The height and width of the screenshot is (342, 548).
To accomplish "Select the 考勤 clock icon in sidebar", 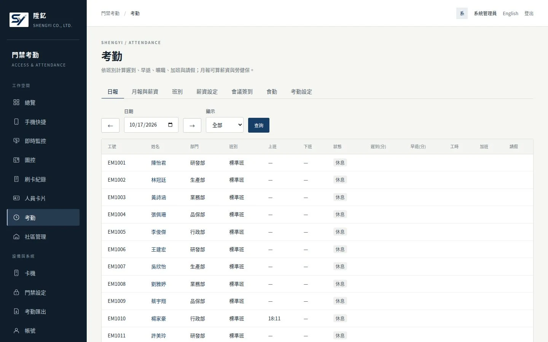I will [16, 217].
